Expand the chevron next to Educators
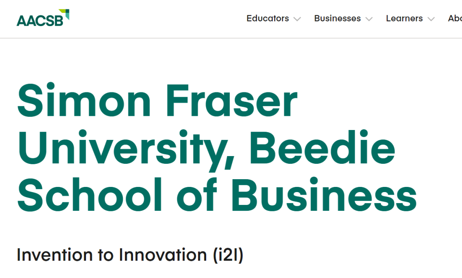This screenshot has height=278, width=462. (x=297, y=19)
